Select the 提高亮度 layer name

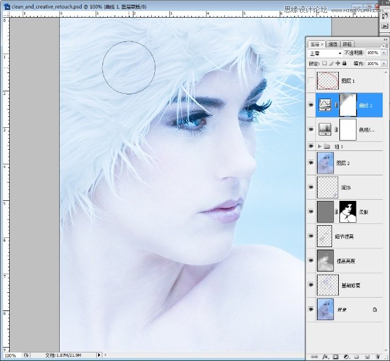[346, 261]
